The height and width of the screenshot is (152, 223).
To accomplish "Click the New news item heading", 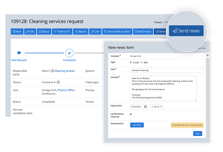I will (121, 48).
